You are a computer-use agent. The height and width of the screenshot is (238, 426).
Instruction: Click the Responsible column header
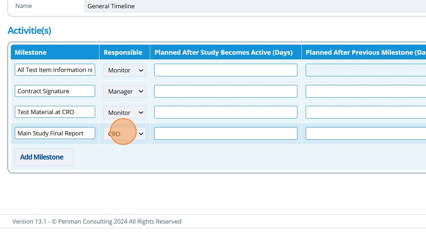tap(122, 52)
